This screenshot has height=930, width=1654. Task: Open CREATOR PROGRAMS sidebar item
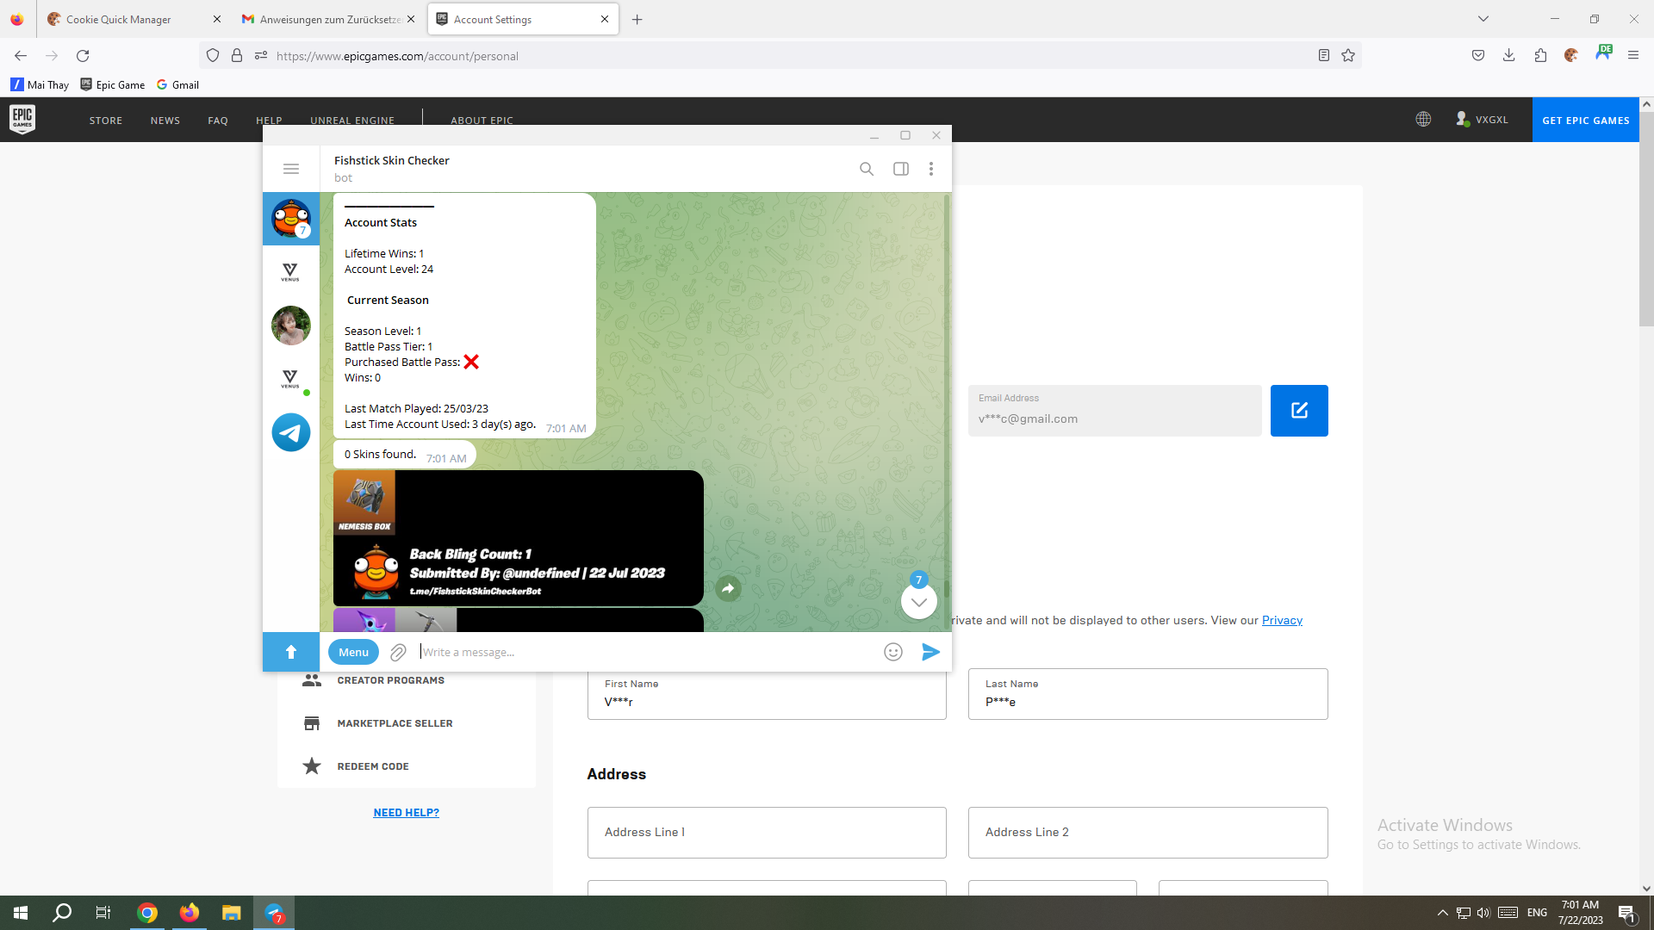[390, 680]
